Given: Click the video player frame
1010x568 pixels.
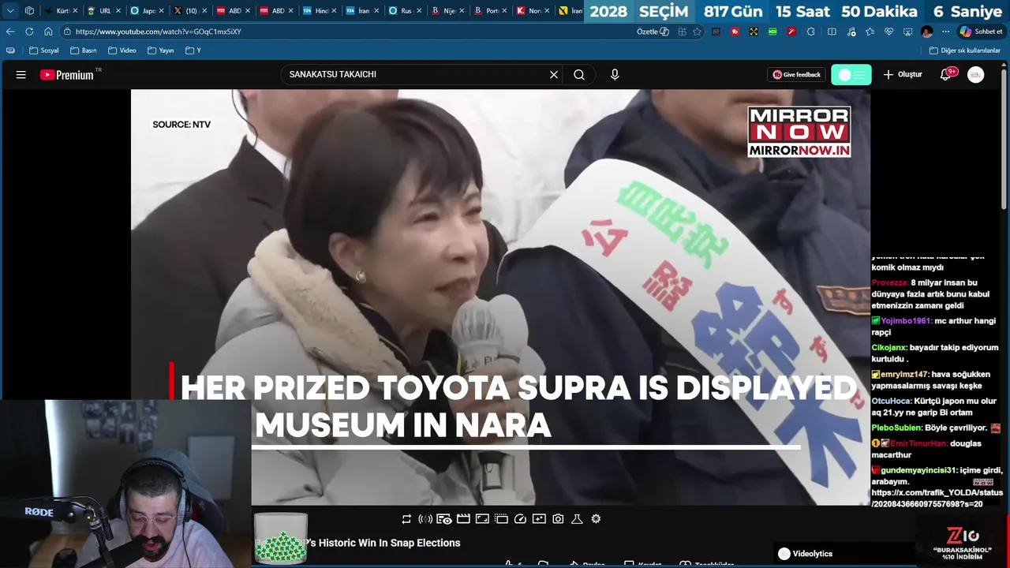Looking at the screenshot, I should coord(500,297).
